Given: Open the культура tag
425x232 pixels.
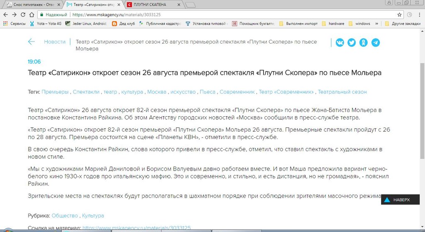Looking at the screenshot, I should click(132, 92).
